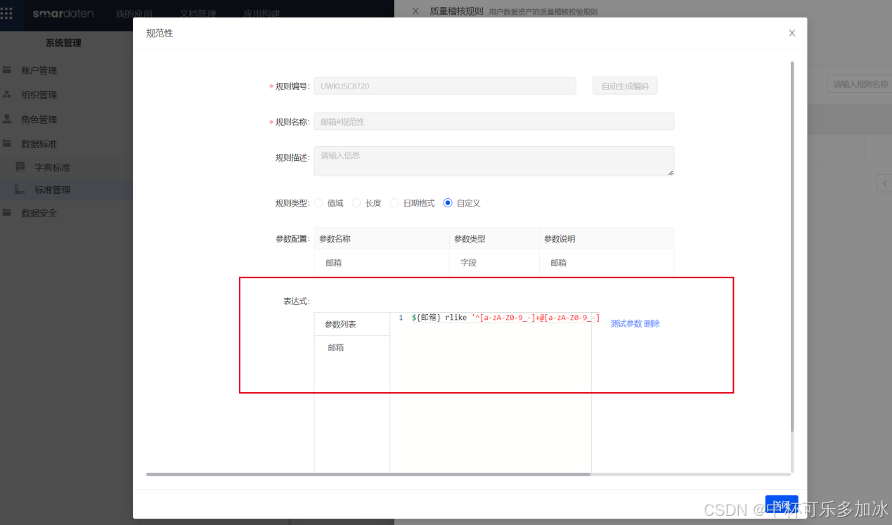Screen dimensions: 892x525
Task: Select the 值域 rule type radio
Action: pos(318,203)
